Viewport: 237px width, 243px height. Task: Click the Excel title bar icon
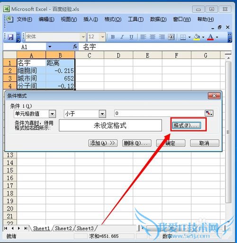[7, 9]
